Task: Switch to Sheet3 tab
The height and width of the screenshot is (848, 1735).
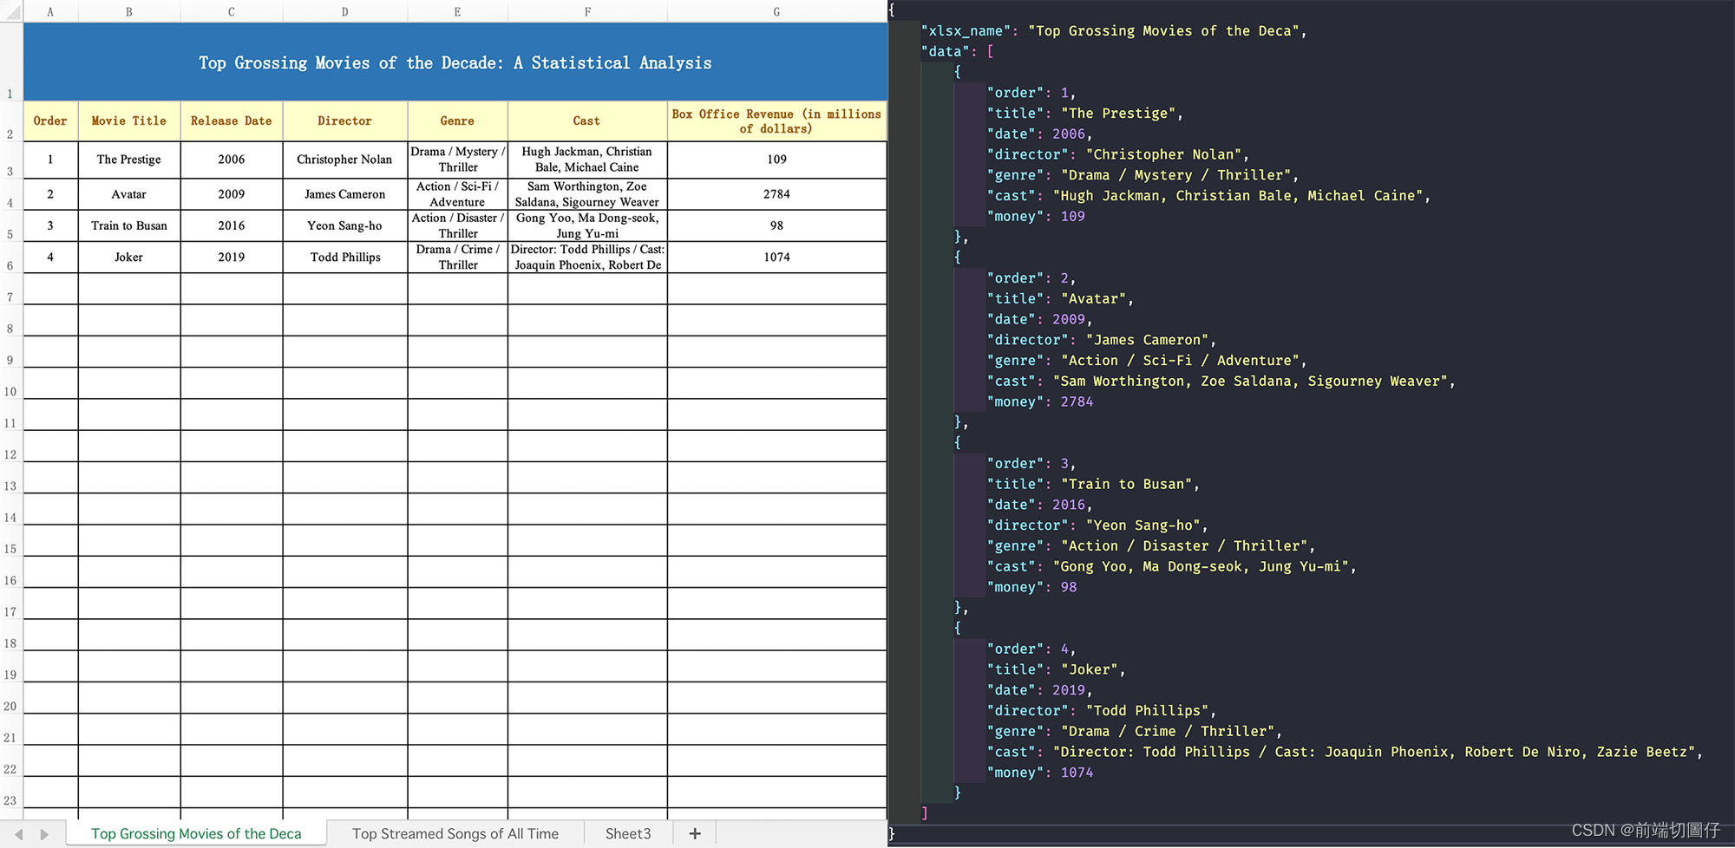Action: (x=628, y=833)
